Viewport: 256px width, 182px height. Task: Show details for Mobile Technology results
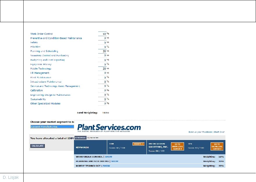(106, 166)
